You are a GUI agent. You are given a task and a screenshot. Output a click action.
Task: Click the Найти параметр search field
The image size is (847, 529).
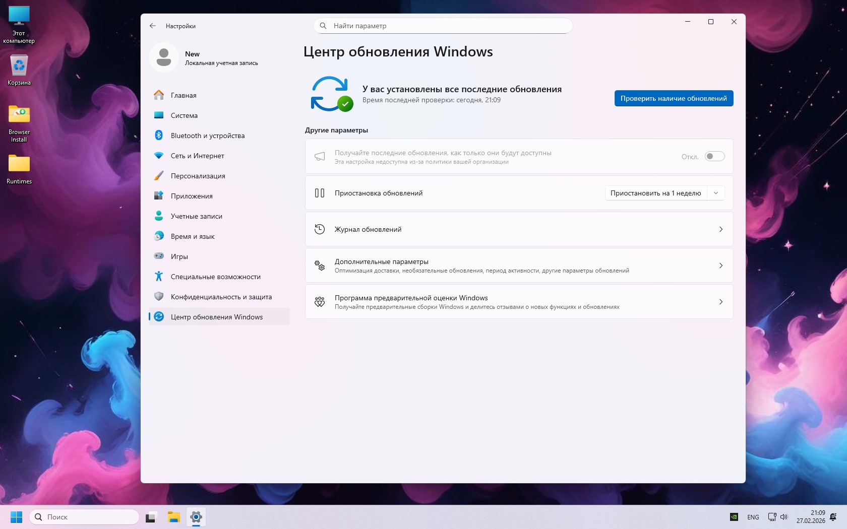click(x=444, y=26)
